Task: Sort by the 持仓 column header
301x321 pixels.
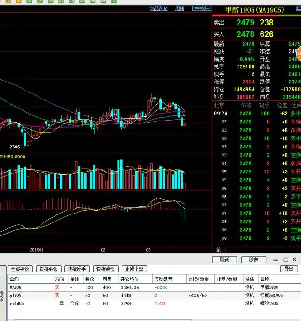Action: pyautogui.click(x=92, y=279)
